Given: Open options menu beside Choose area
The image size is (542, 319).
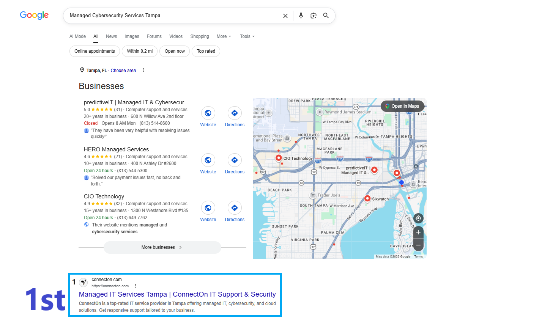Looking at the screenshot, I should (x=143, y=70).
